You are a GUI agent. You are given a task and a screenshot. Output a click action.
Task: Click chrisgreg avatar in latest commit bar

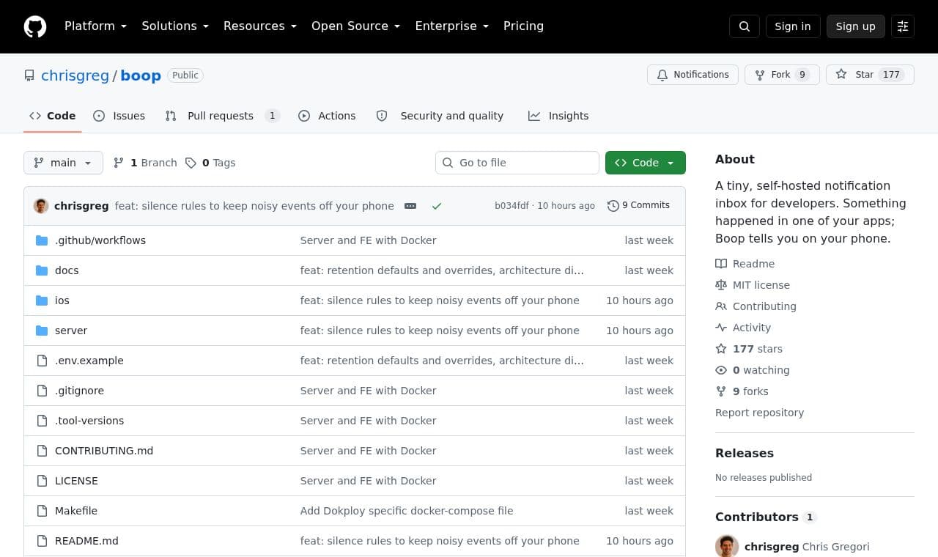(41, 206)
